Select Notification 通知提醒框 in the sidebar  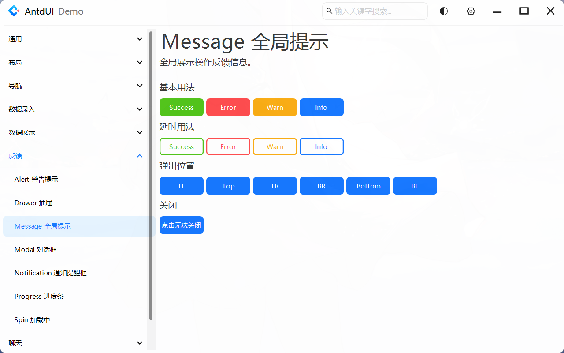click(50, 273)
